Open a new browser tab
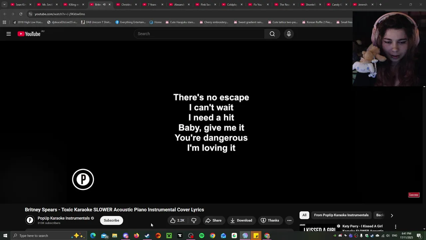The width and height of the screenshot is (426, 240). click(x=380, y=5)
